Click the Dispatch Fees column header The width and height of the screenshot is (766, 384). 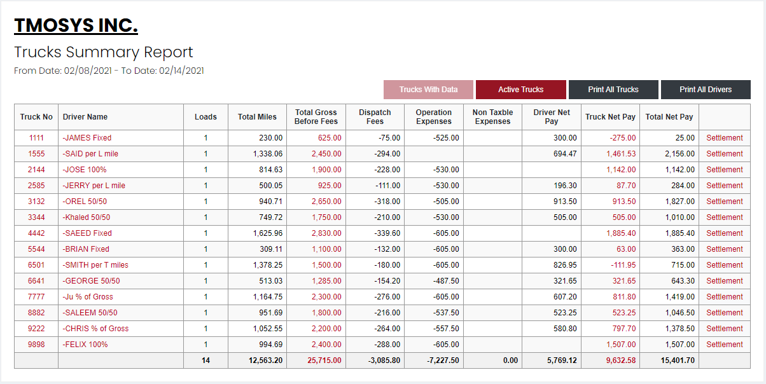[375, 117]
